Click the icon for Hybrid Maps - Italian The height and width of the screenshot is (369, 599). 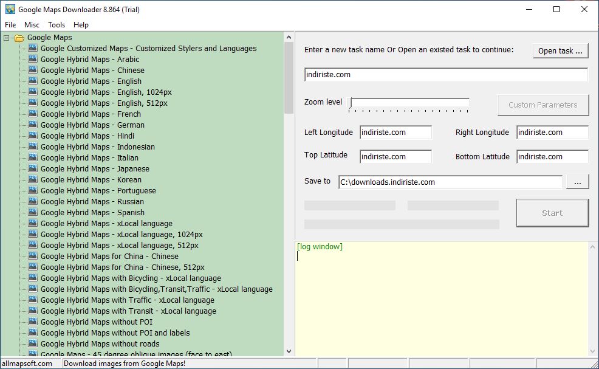(x=33, y=157)
